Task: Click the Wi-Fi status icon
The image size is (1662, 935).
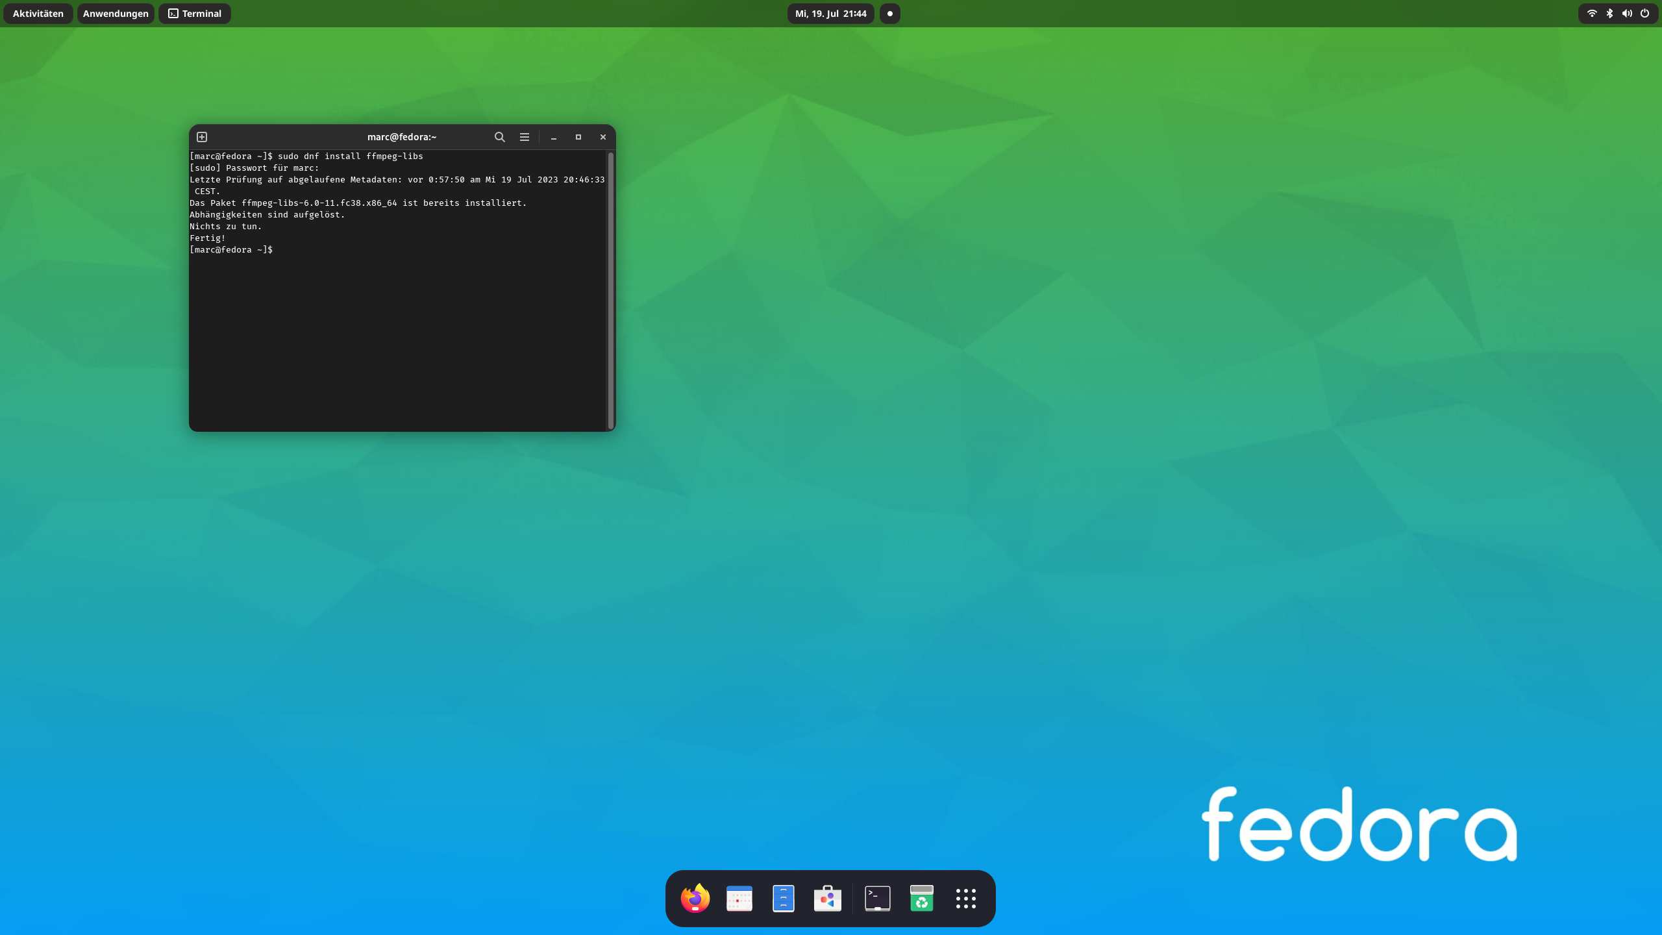Action: click(x=1592, y=14)
